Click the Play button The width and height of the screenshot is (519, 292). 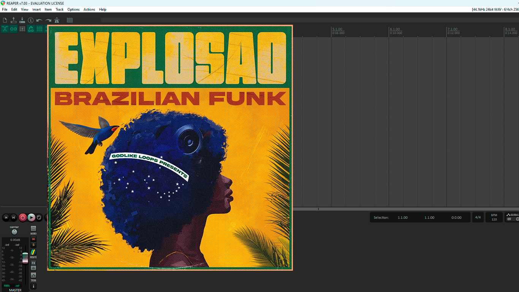(x=31, y=217)
